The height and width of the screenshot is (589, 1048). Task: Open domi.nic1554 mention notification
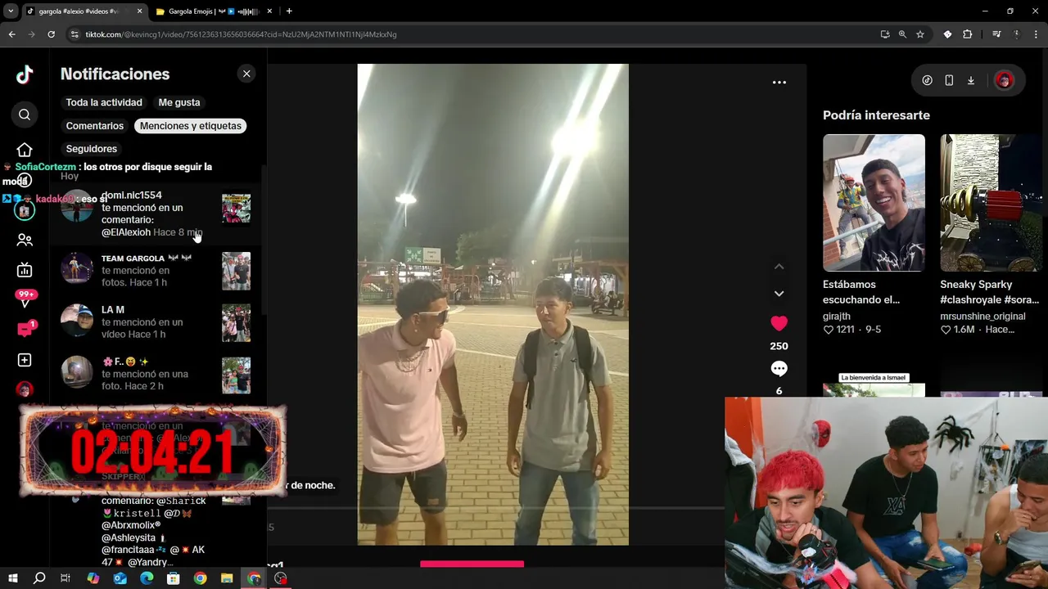pyautogui.click(x=156, y=214)
